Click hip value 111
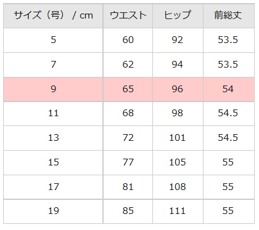The width and height of the screenshot is (259, 230). 178,211
